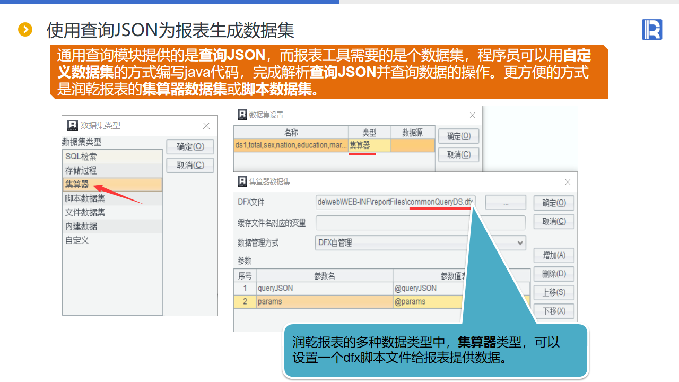Click the 缓存文件名对应的变量 input field

[x=420, y=223]
